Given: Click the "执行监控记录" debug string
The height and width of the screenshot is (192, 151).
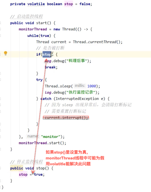Looking at the screenshot, I should (x=81, y=92).
